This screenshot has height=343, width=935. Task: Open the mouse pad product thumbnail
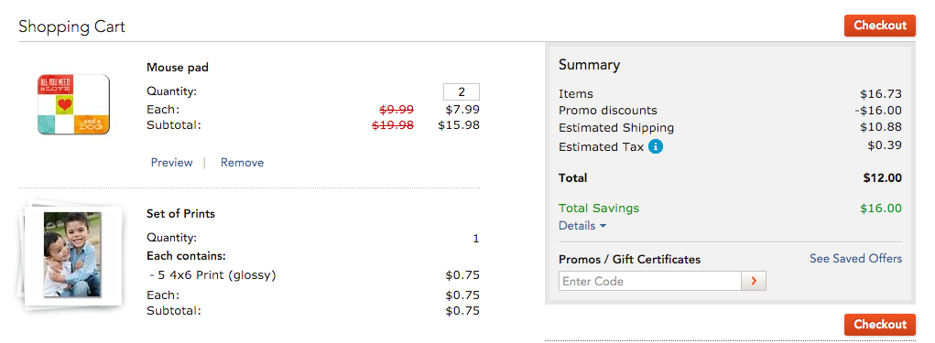pos(74,104)
